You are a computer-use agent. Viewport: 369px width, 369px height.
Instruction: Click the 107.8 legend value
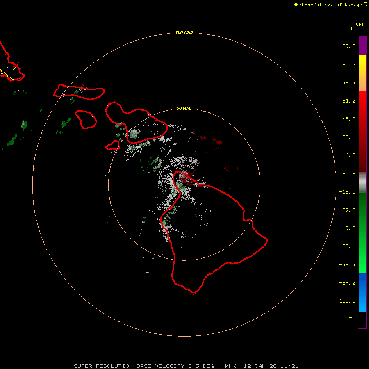pyautogui.click(x=347, y=46)
